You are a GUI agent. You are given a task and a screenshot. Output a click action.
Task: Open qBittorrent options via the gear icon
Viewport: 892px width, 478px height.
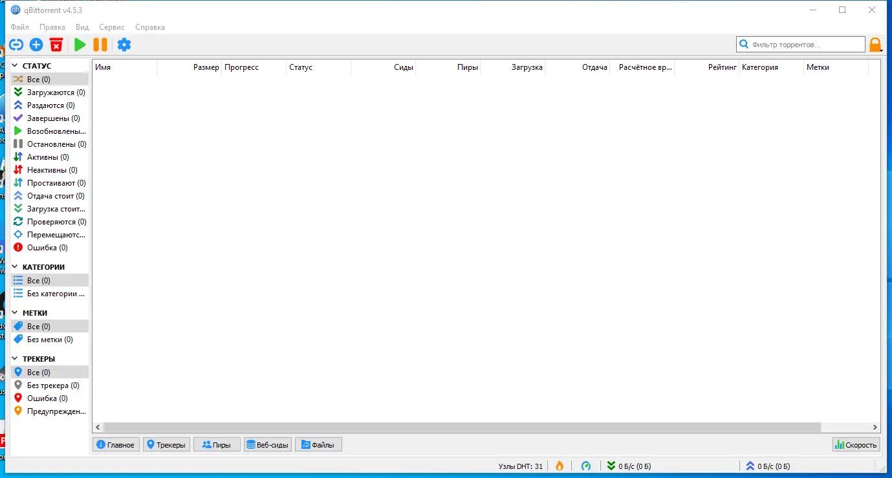pos(124,44)
